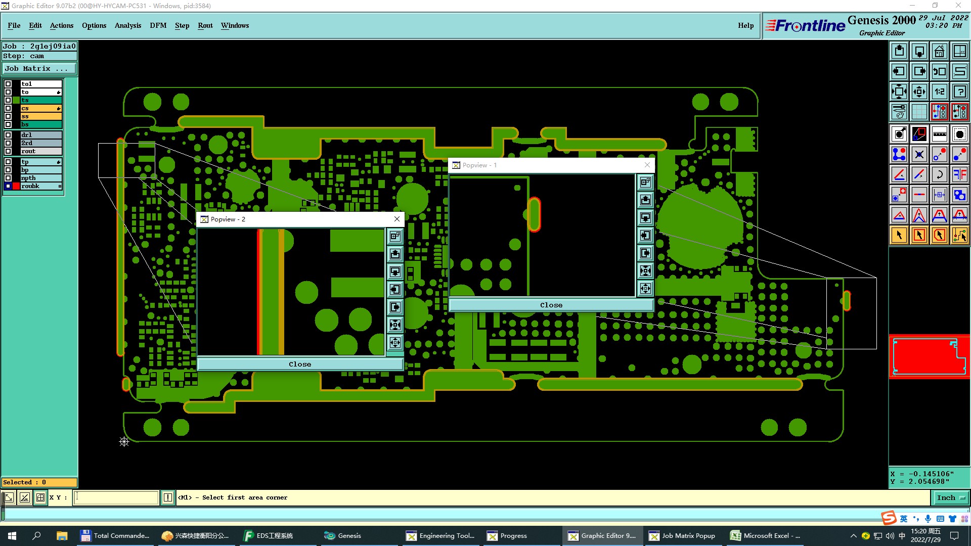Click the Home view icon

939,51
